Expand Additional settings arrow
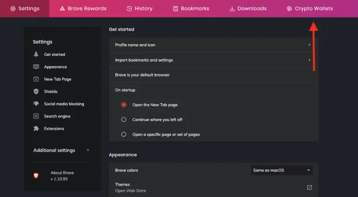Image resolution: width=358 pixels, height=197 pixels. [x=88, y=150]
